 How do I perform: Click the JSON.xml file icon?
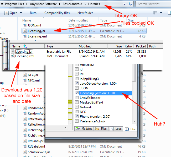pyautogui.click(x=25, y=25)
